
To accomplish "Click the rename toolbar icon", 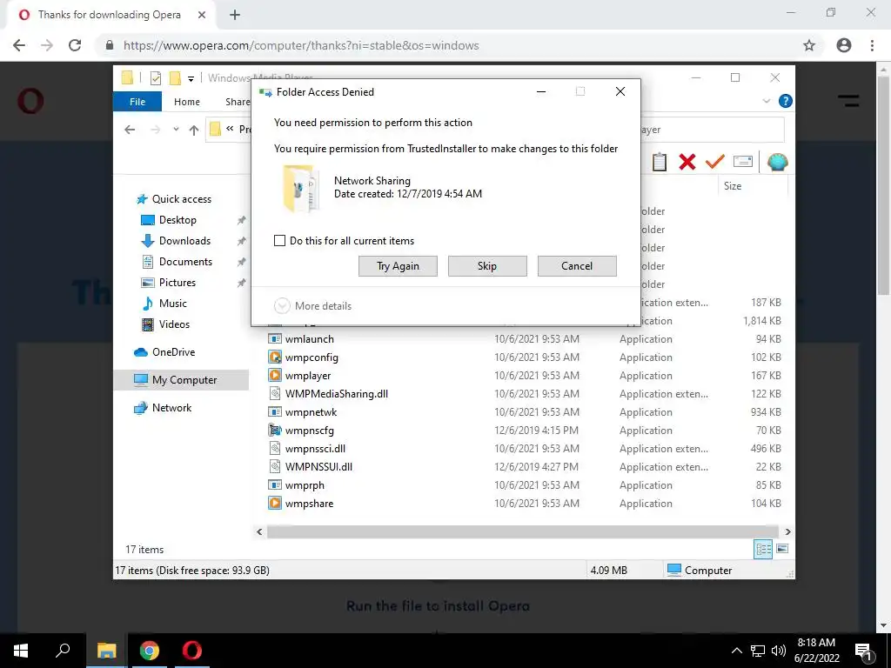I will [743, 162].
